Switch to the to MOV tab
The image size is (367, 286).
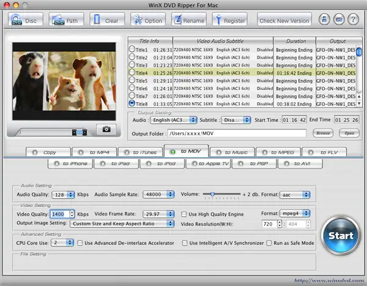187,151
